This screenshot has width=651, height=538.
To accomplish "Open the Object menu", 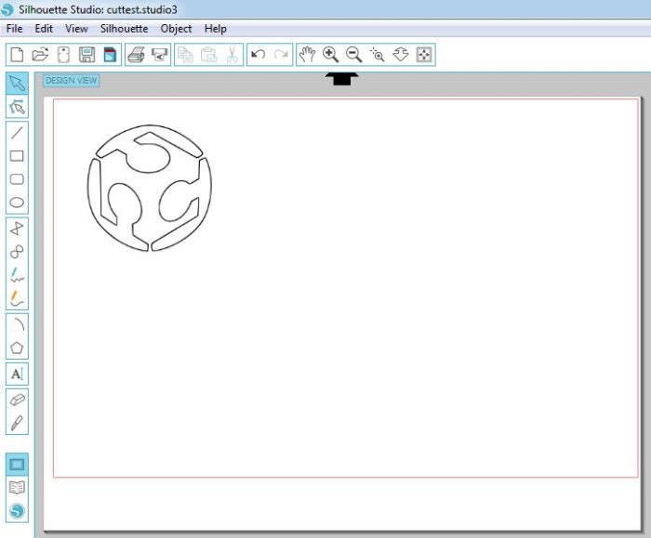I will [x=176, y=29].
